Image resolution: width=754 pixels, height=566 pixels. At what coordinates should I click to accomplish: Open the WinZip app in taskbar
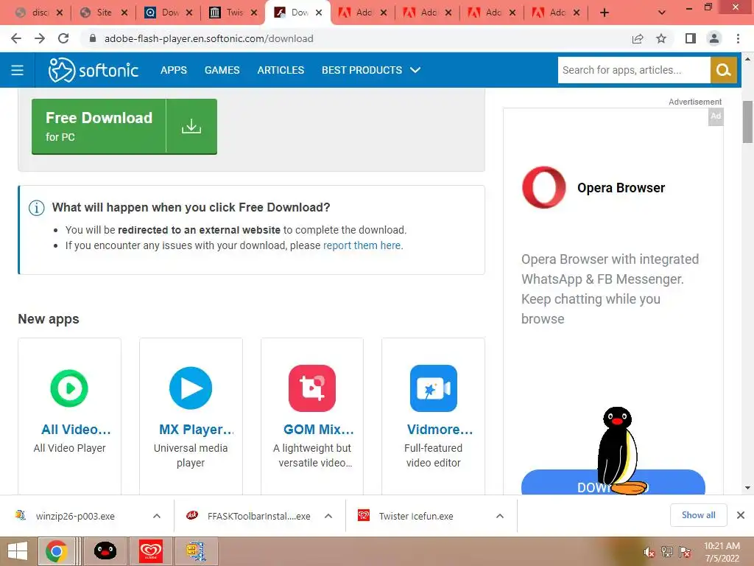coord(196,551)
